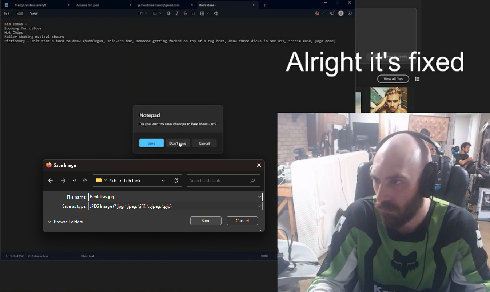
Task: Click Firefox icon in Save Image title
Action: (49, 165)
